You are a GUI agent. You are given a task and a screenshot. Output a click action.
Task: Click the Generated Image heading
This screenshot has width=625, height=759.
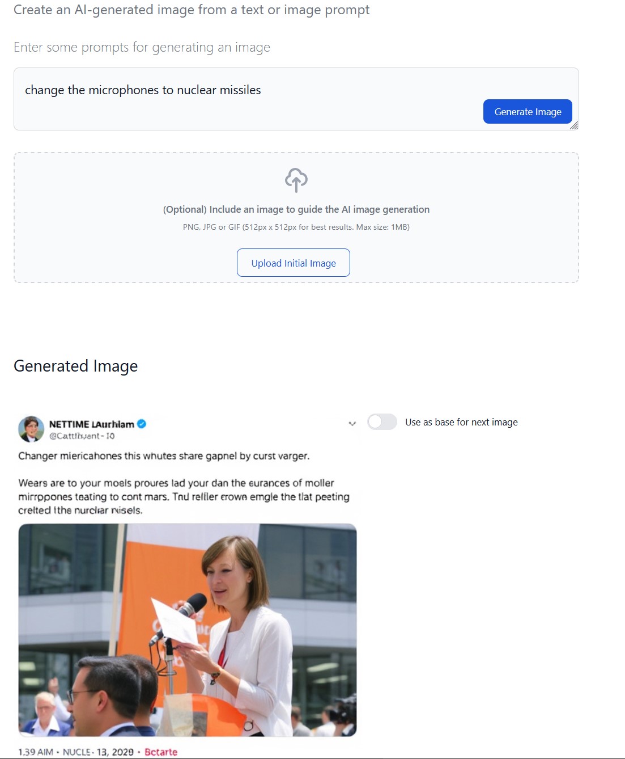[76, 366]
